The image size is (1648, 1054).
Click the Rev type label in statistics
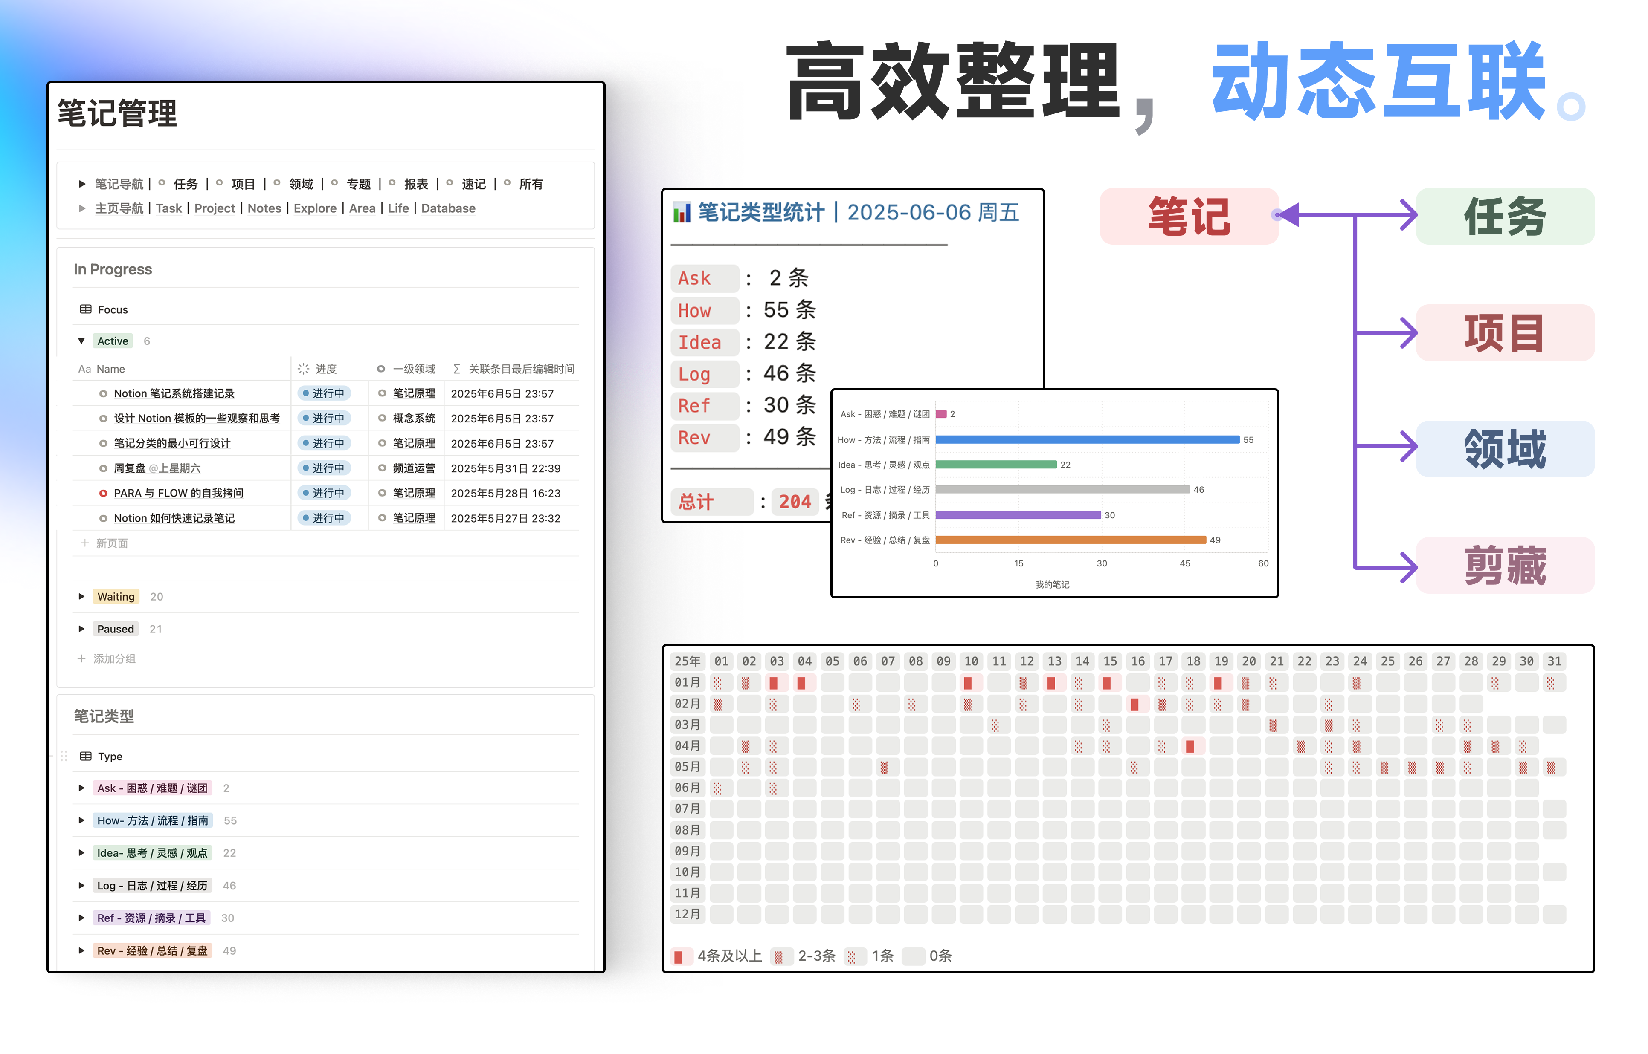click(x=705, y=438)
